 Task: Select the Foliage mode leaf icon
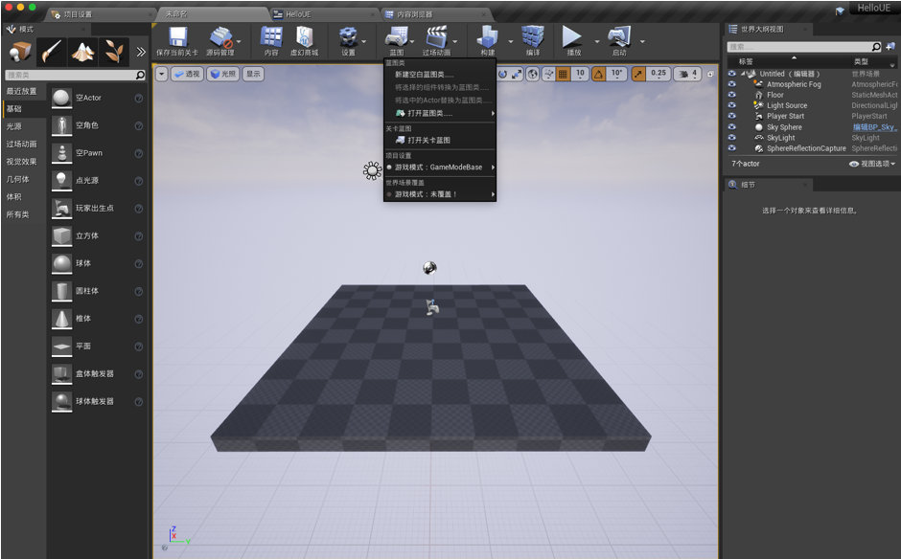pyautogui.click(x=114, y=52)
